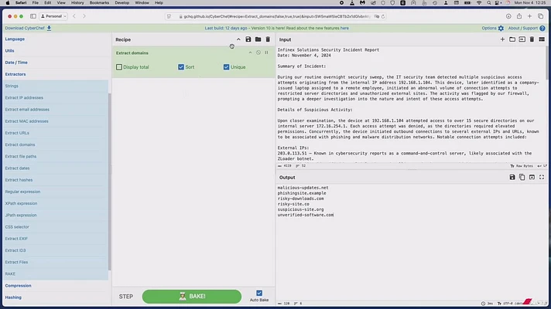
Task: Select XPath expression operation
Action: coord(56,203)
